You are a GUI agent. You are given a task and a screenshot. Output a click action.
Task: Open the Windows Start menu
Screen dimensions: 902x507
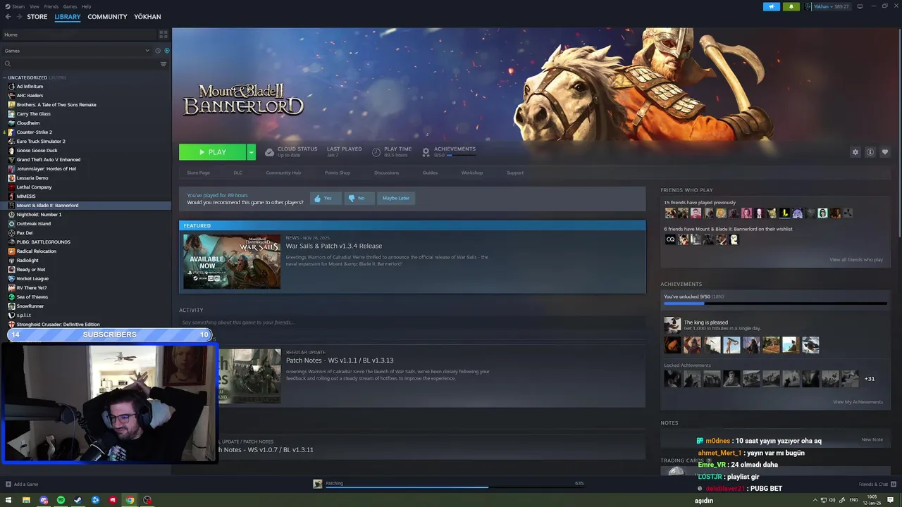[8, 500]
